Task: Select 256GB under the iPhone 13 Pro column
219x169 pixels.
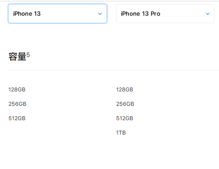Action: click(x=125, y=104)
